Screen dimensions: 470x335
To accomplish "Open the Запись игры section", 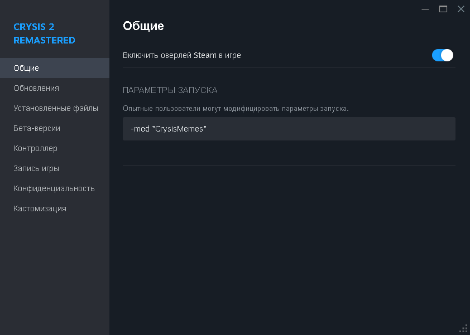I will (36, 168).
